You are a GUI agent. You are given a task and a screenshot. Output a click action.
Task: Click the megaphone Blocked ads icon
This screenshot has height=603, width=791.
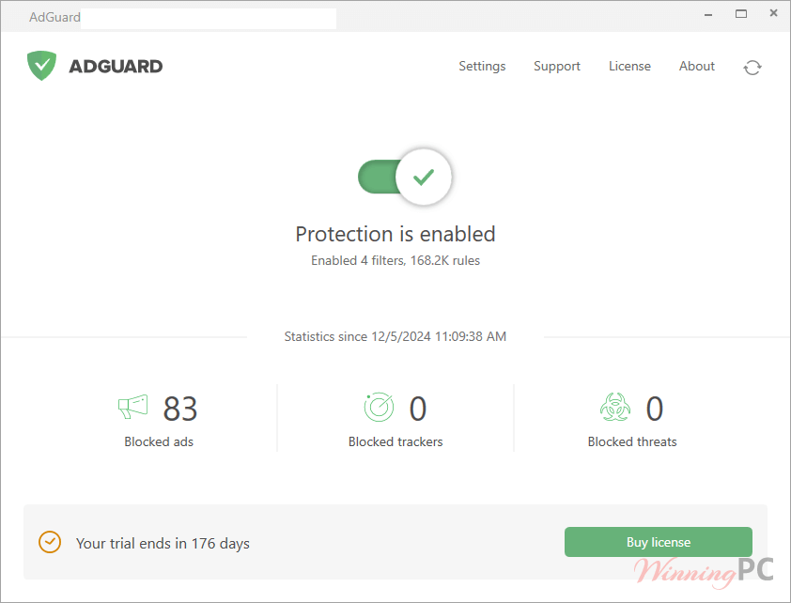(132, 406)
